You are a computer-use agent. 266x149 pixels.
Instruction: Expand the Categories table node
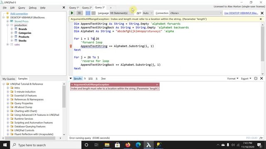click(x=12, y=33)
